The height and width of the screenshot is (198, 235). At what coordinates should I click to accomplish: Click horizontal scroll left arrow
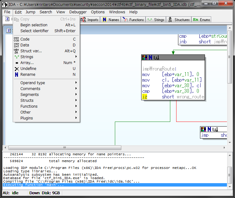click(5, 148)
